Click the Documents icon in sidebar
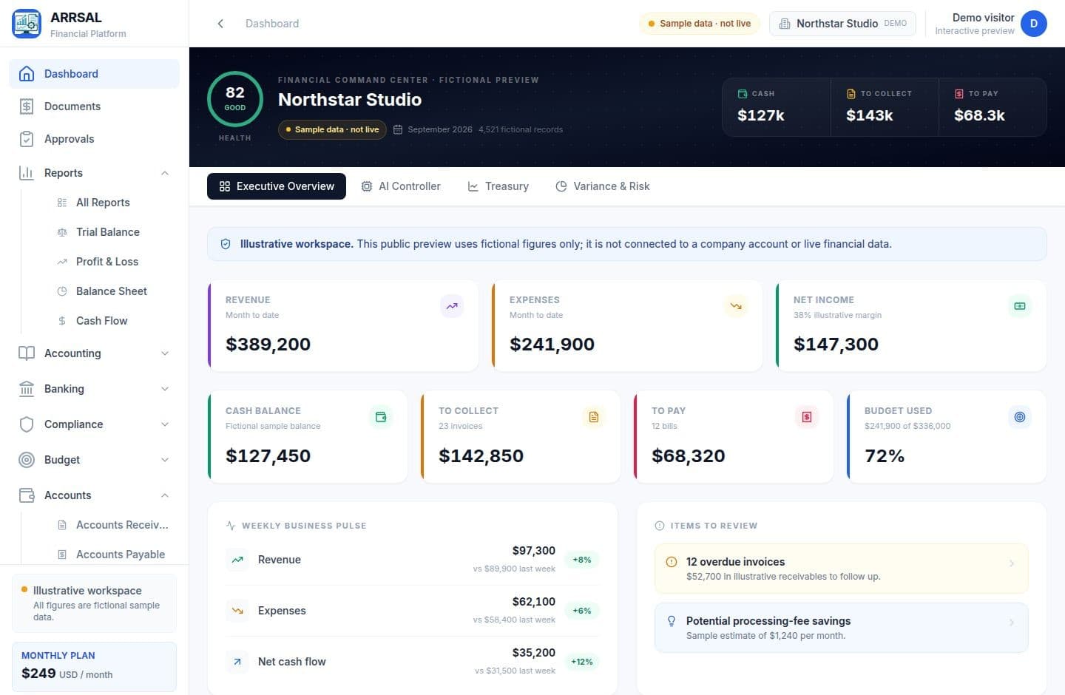The image size is (1065, 695). 27,106
